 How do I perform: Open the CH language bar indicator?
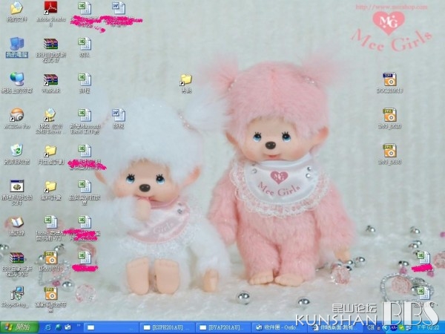point(371,327)
